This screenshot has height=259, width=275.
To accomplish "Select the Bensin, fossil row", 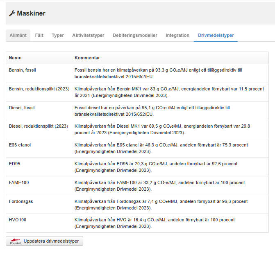I will [23, 70].
